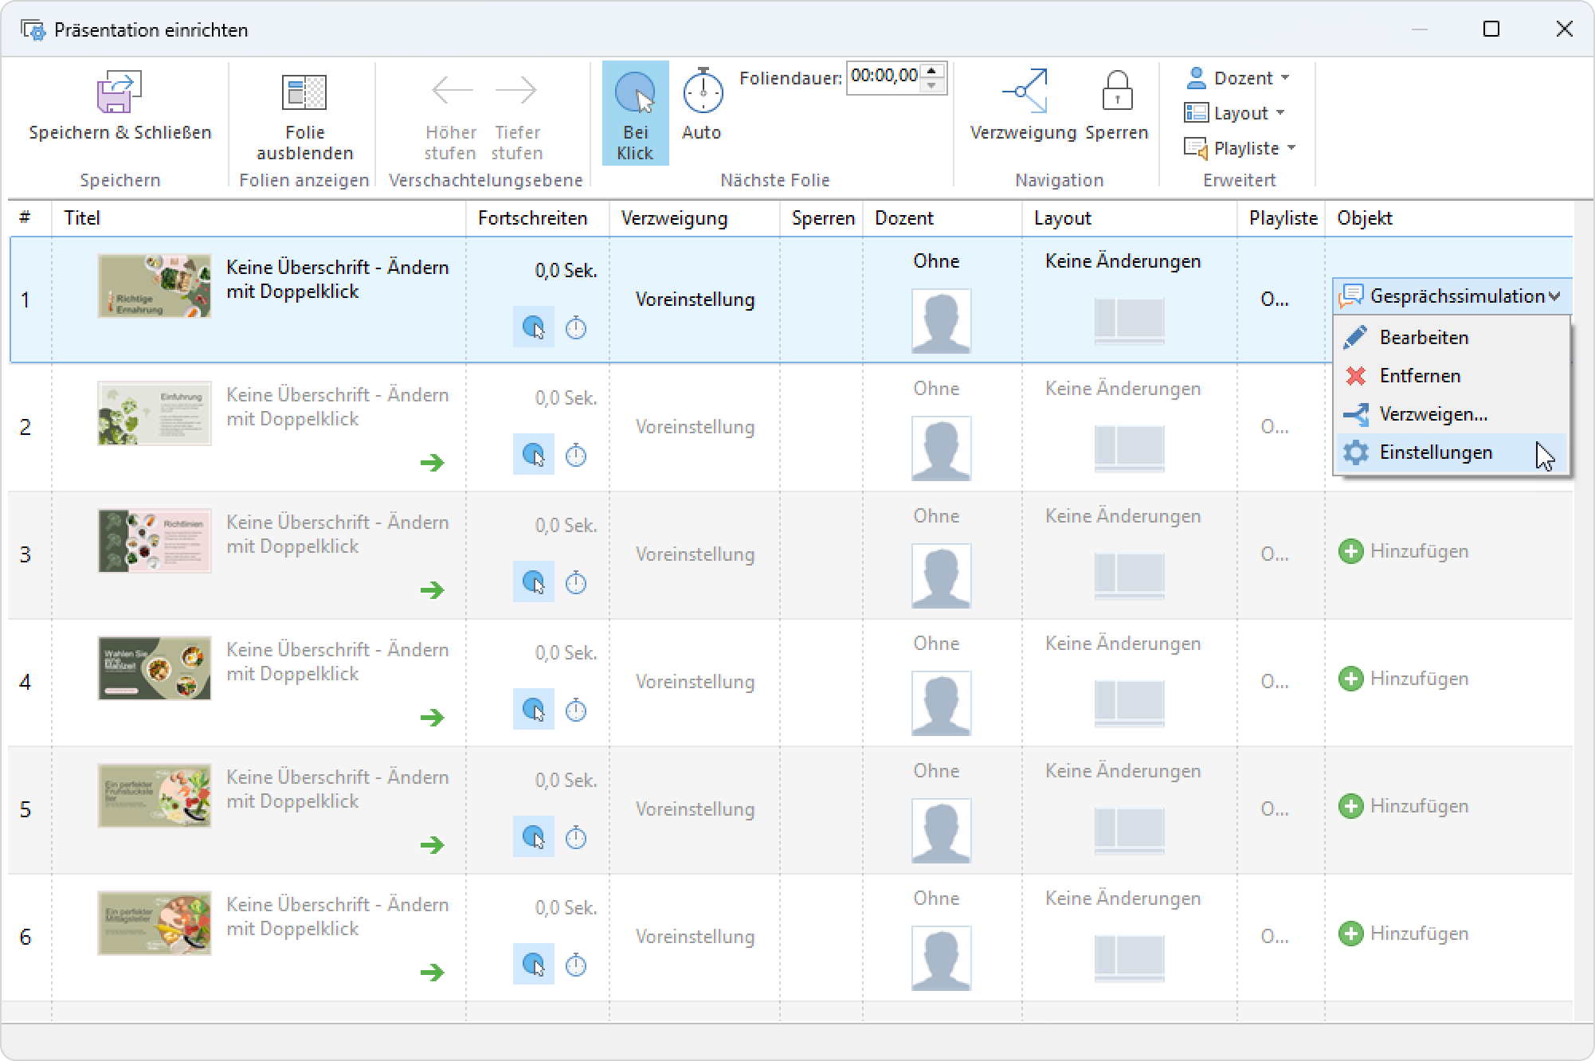
Task: Enable timer advance for slide 1
Action: (x=576, y=328)
